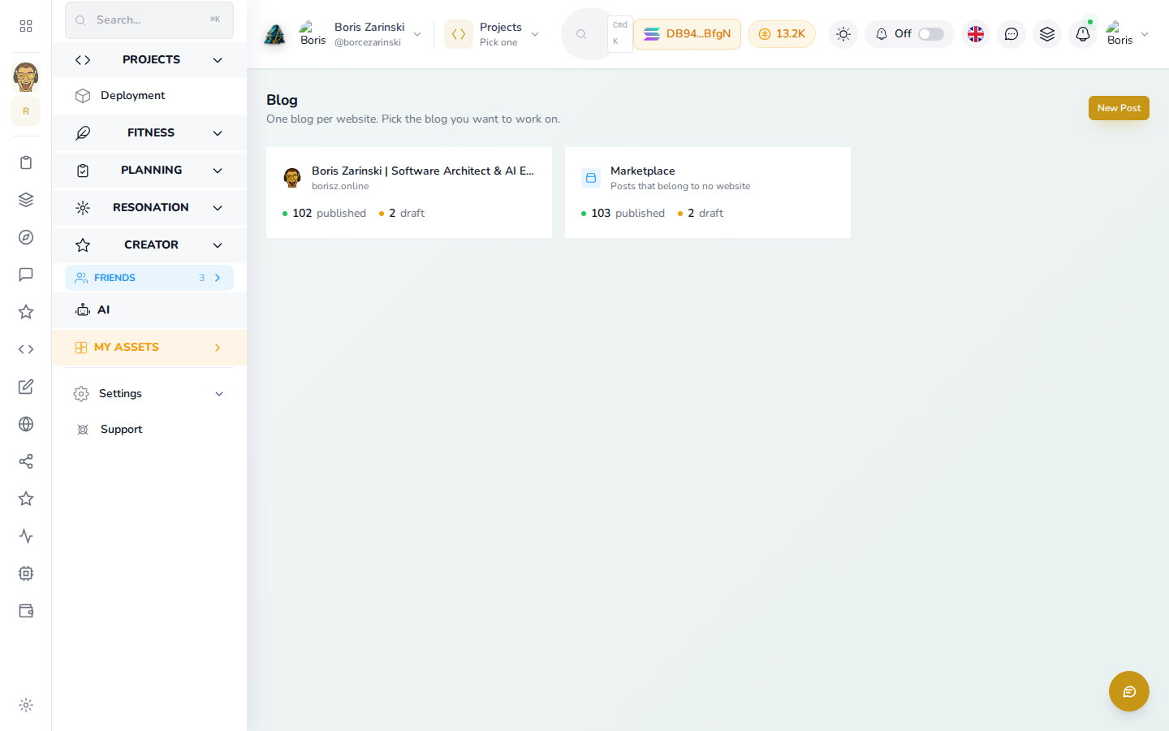This screenshot has height=731, width=1169.
Task: Select AI in the sidebar
Action: 149,310
